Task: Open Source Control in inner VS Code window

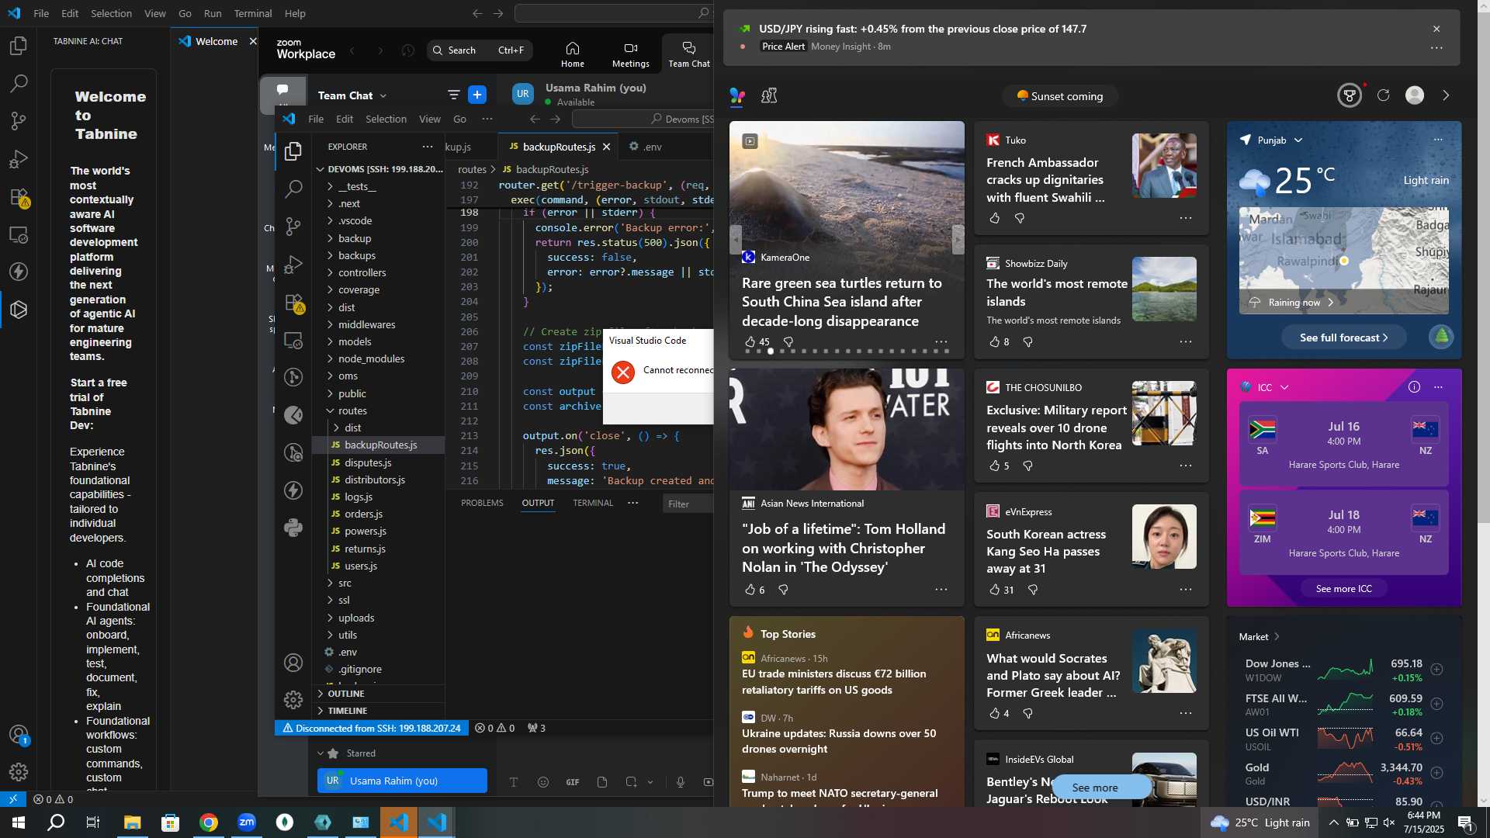Action: [293, 226]
